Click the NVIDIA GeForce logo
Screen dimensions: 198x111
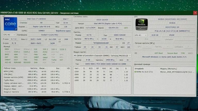point(142,24)
